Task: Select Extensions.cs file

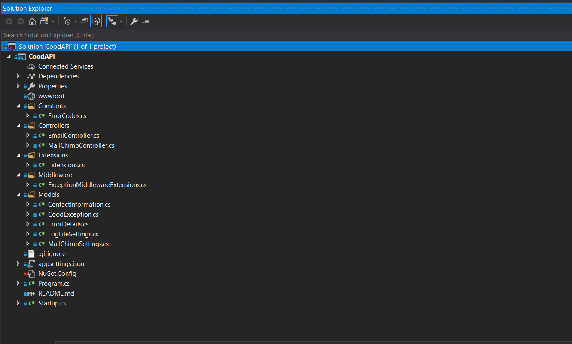Action: (66, 165)
